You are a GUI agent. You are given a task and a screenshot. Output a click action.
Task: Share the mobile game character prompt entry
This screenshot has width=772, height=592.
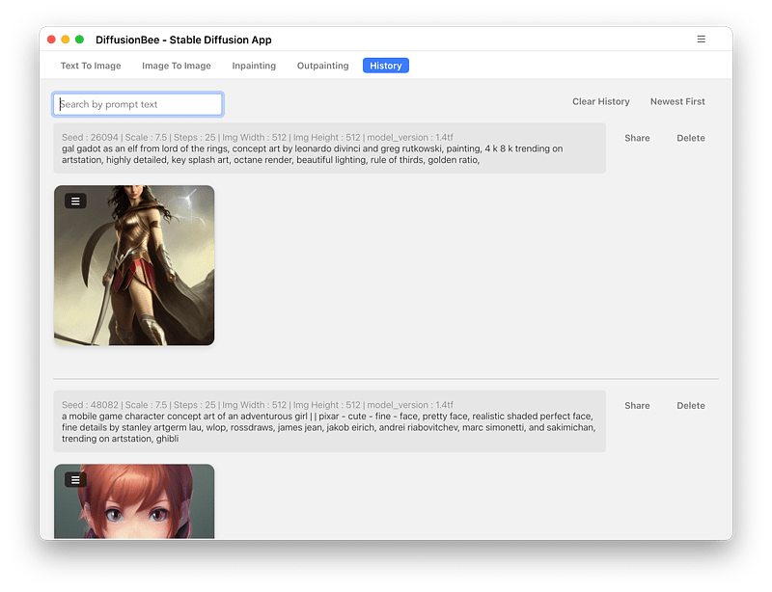click(x=637, y=406)
